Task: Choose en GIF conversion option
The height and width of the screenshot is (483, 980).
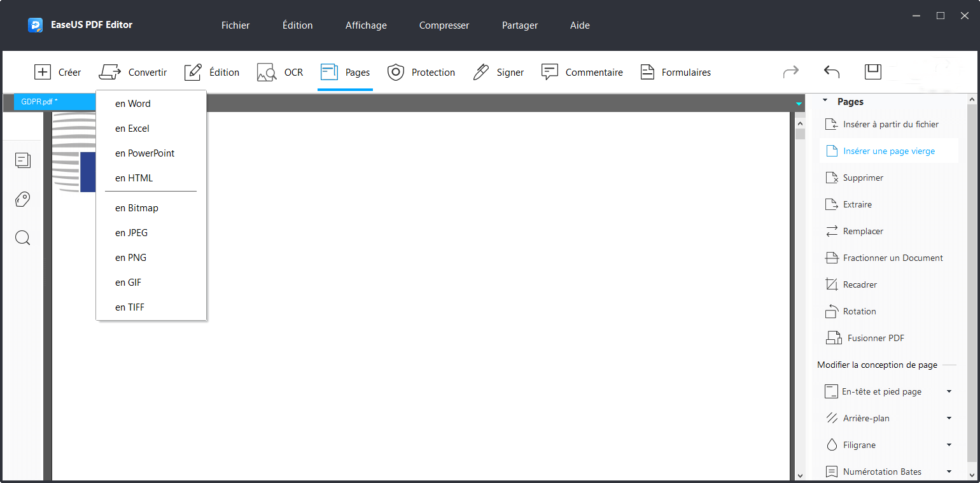Action: pos(151,283)
